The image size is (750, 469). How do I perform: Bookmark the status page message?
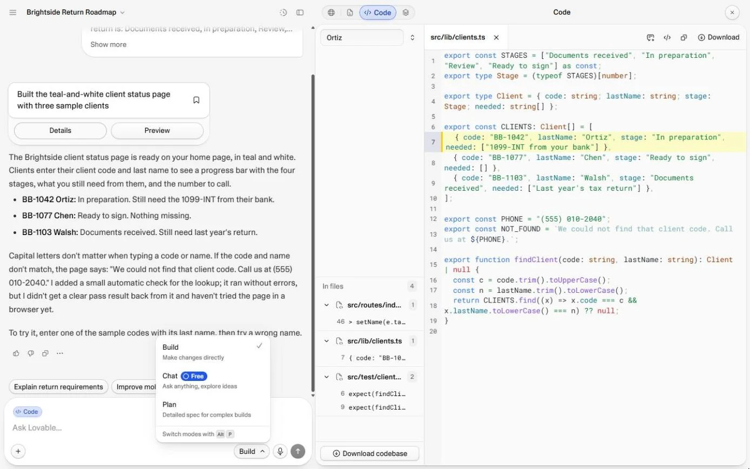197,100
